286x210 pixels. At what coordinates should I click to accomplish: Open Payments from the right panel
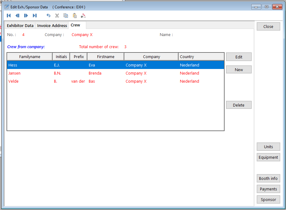pos(268,189)
